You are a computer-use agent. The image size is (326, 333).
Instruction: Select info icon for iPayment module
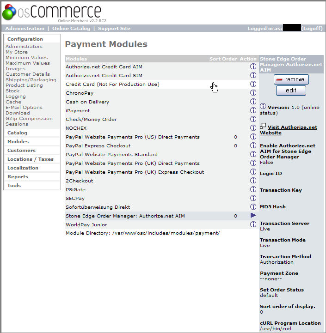coord(253,110)
